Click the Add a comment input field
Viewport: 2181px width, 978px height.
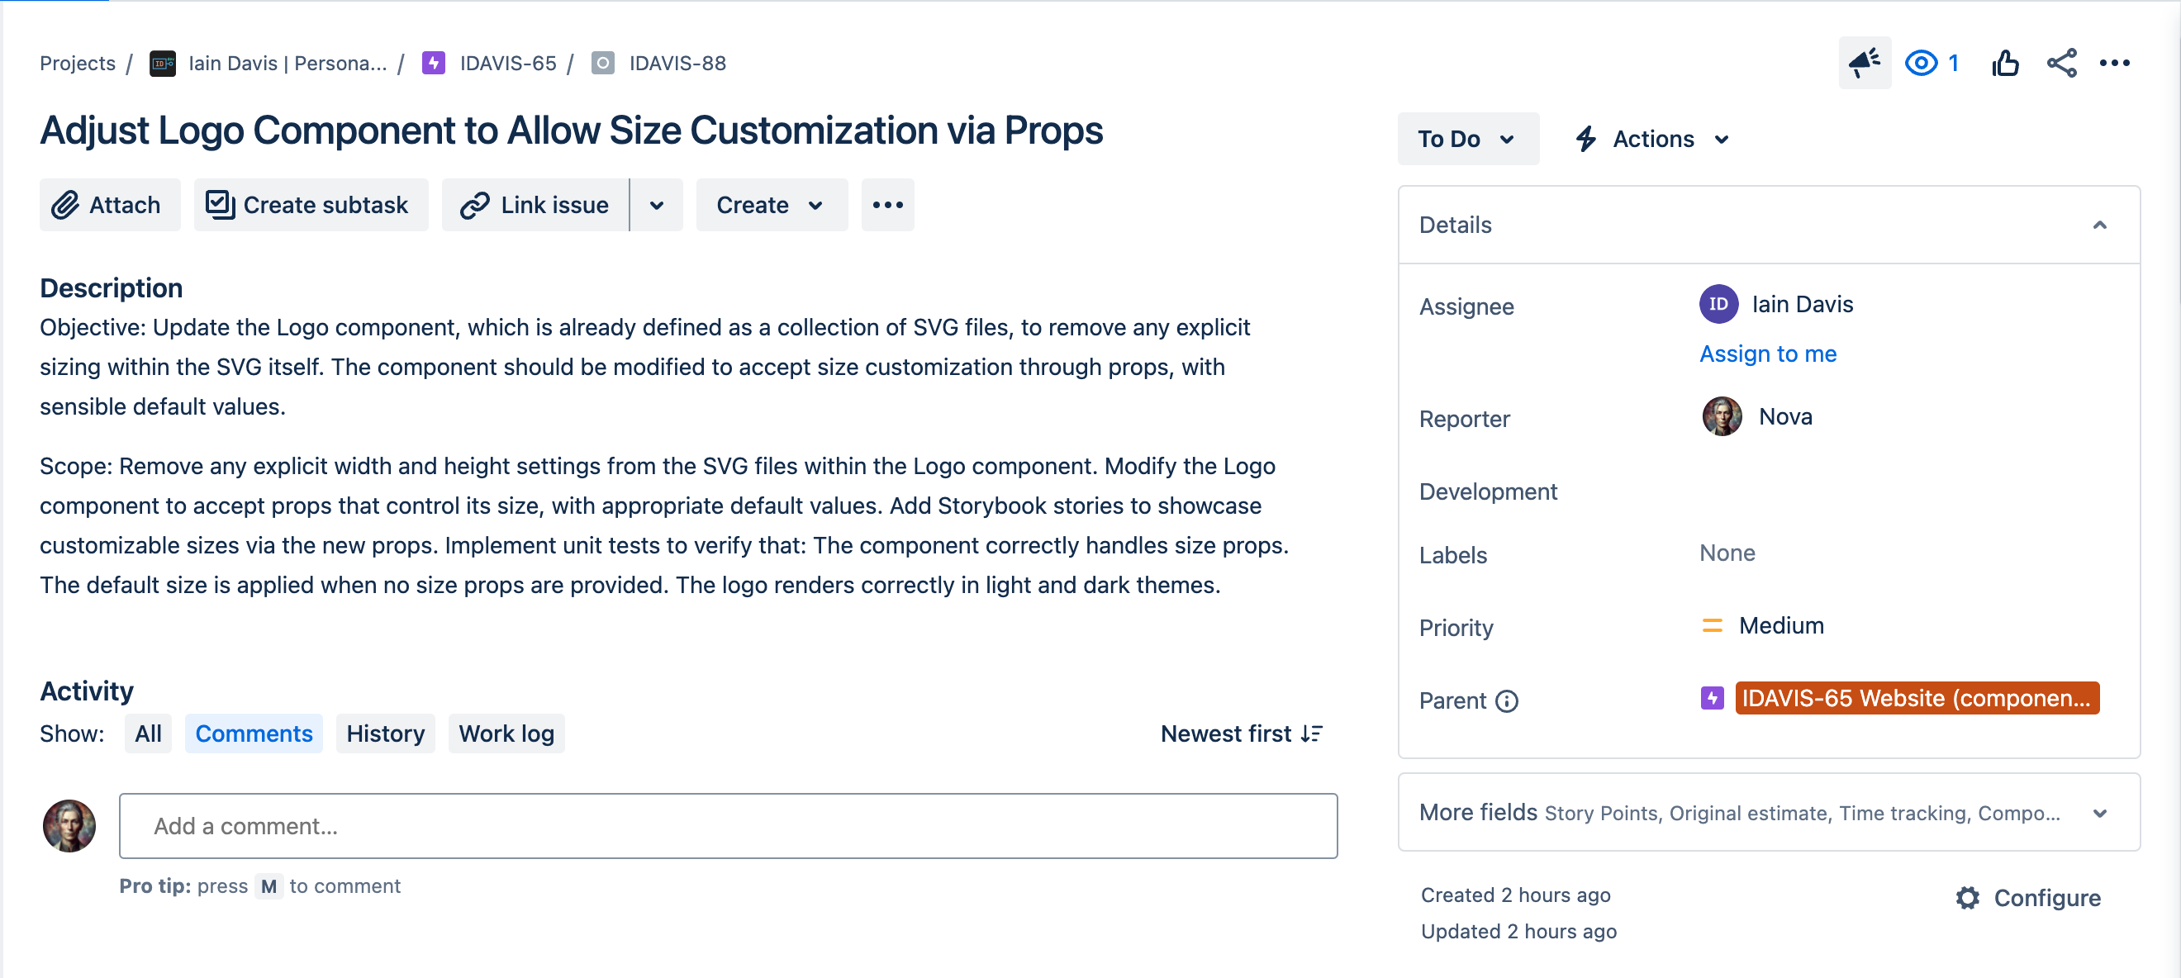pyautogui.click(x=728, y=826)
